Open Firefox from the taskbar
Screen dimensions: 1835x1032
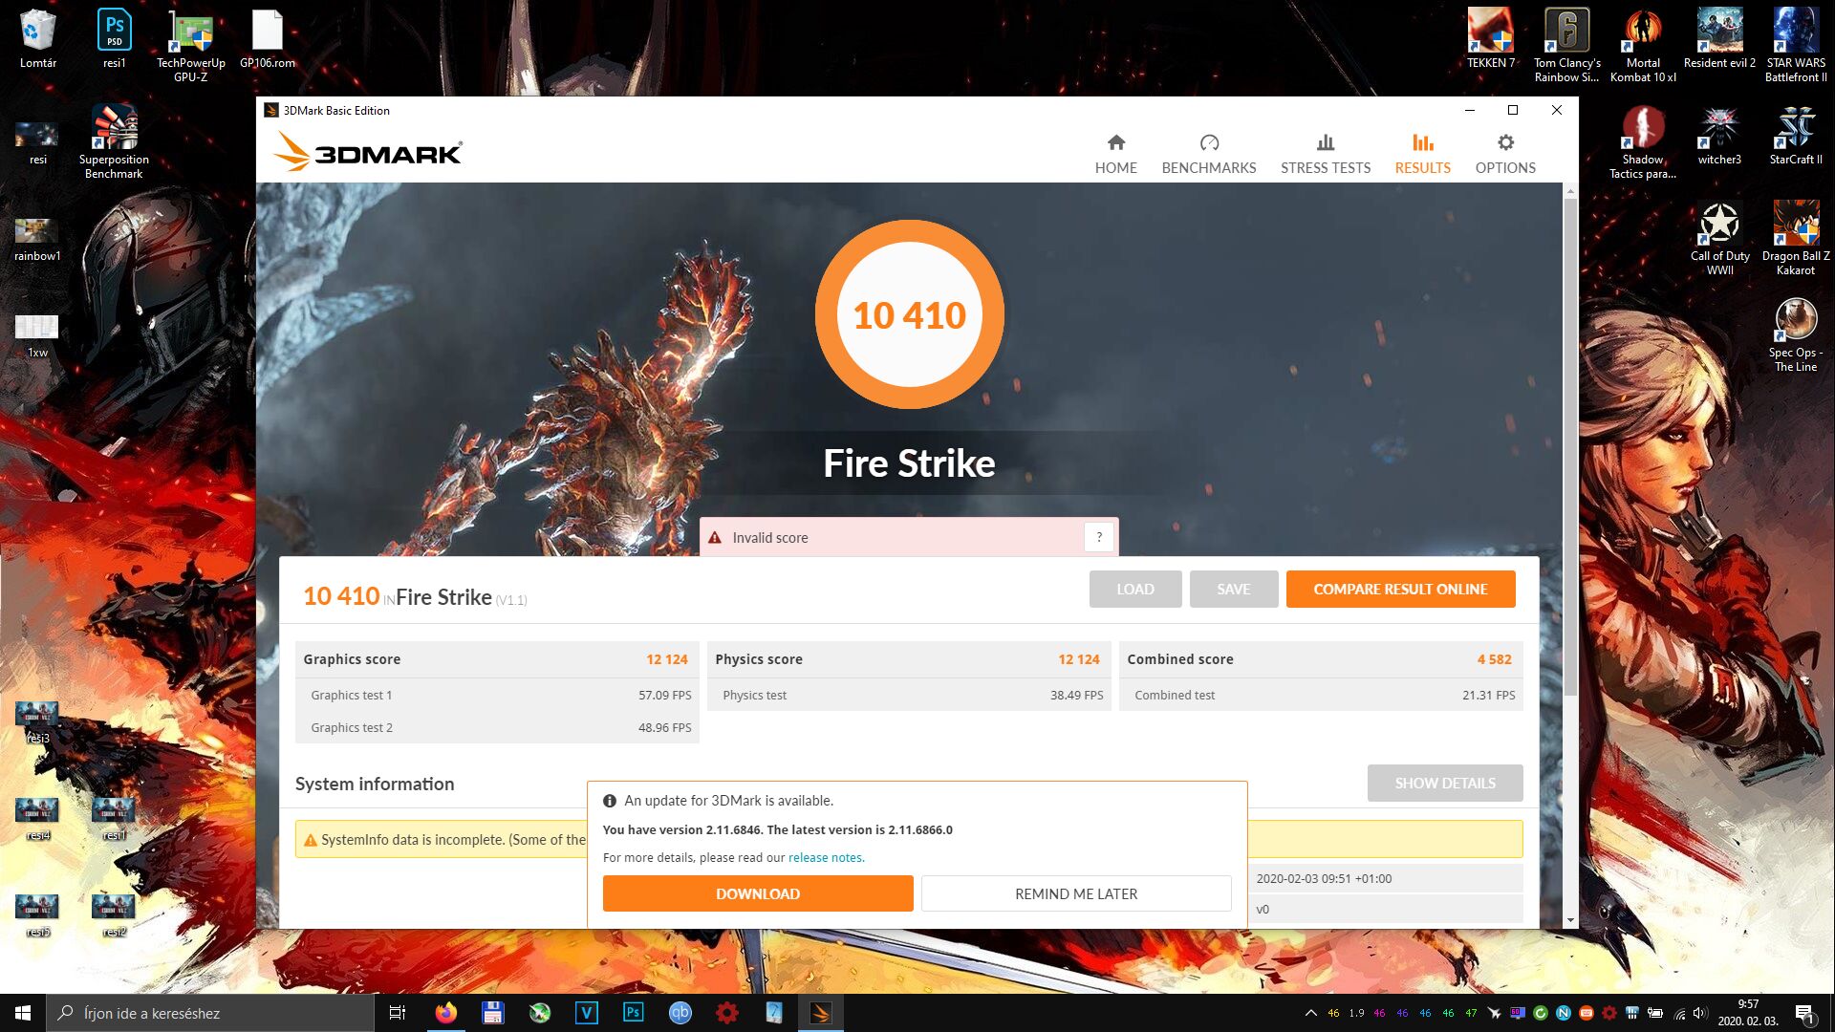pos(445,1013)
